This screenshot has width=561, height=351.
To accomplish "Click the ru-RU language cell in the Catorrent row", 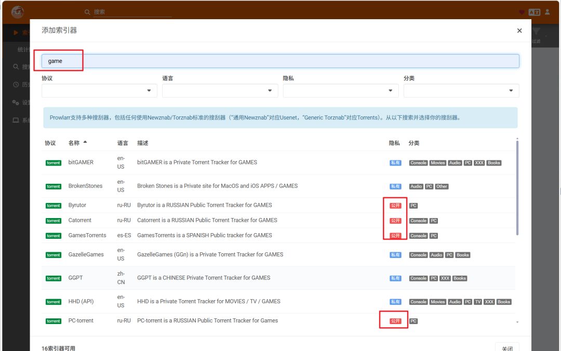I will (x=124, y=220).
